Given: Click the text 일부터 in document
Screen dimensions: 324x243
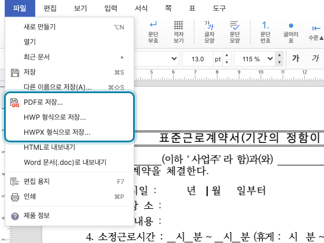Looking at the screenshot, I should [251, 190].
